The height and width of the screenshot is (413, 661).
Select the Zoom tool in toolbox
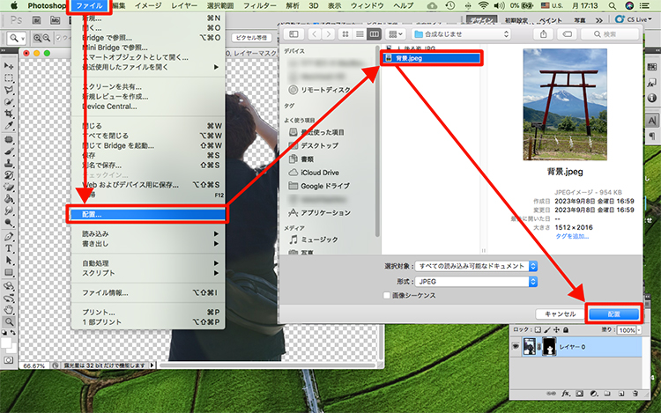click(x=9, y=321)
